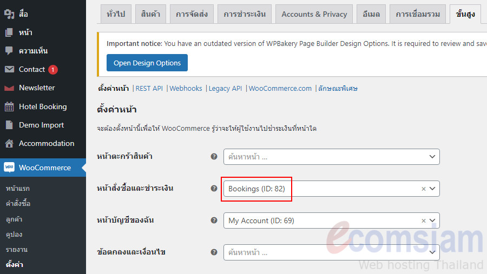Expand the หน้าตะกร้าสินค้า page dropdown arrow
This screenshot has height=274, width=487.
pyautogui.click(x=432, y=157)
